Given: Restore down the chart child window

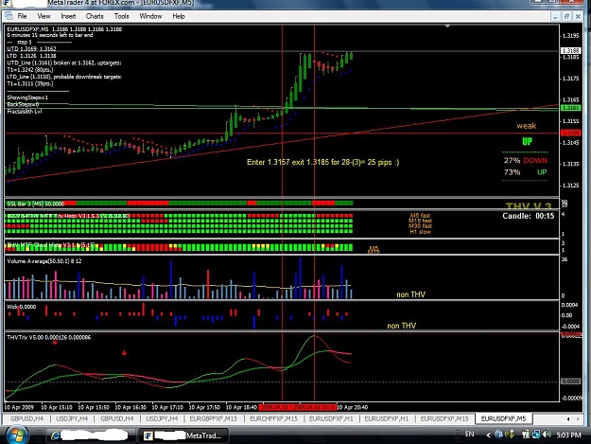Looking at the screenshot, I should [x=566, y=17].
